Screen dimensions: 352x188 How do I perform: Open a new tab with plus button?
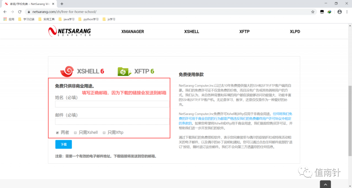pos(62,4)
